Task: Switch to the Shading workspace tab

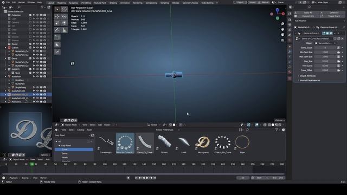Action: 113,3
